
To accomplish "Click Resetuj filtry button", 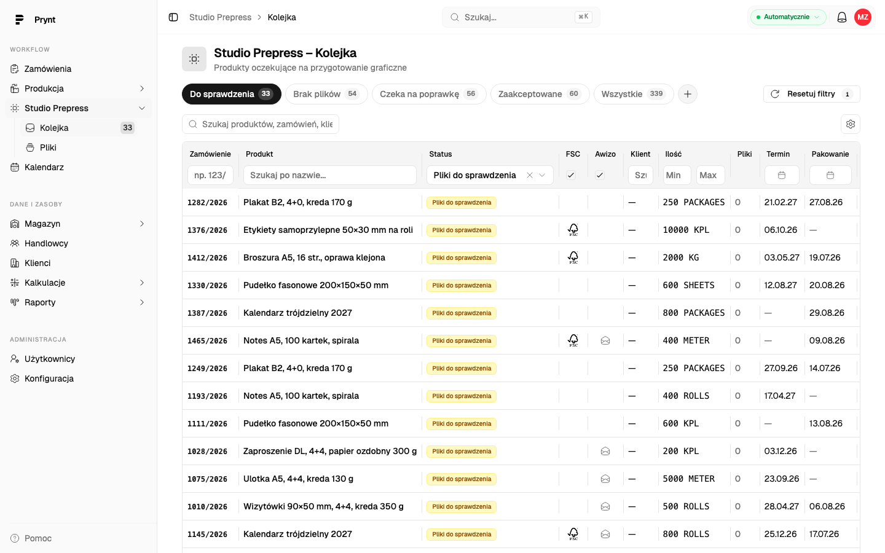I will pyautogui.click(x=811, y=94).
